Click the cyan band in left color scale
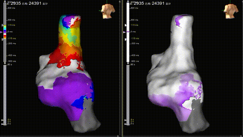This screenshot has width=243, height=137. [x=5, y=28]
